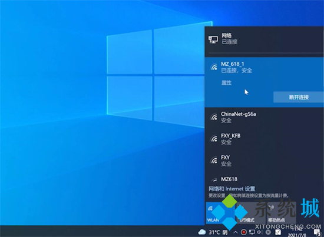Open the notification center icon
The width and height of the screenshot is (324, 237).
point(317,233)
